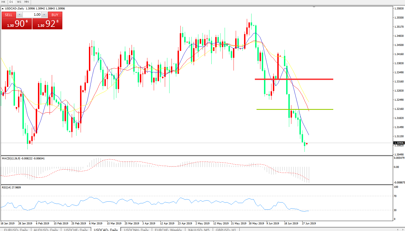Click the BUY button in one-click trading panel
The image size is (405, 231).
click(x=55, y=15)
